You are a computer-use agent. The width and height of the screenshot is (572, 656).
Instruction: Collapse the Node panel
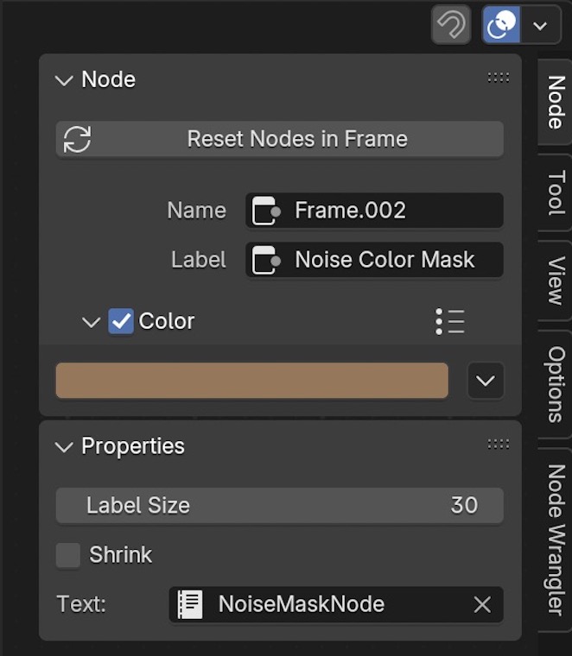64,80
